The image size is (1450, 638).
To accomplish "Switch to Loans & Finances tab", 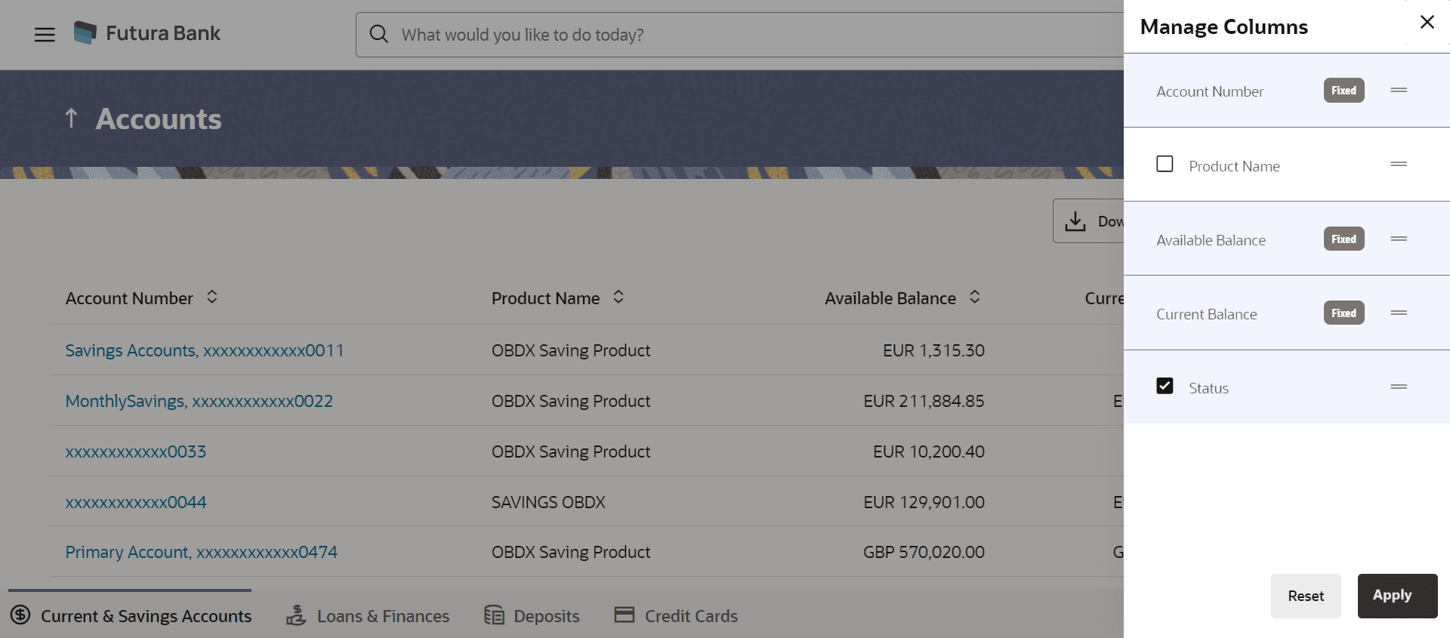I will tap(368, 616).
